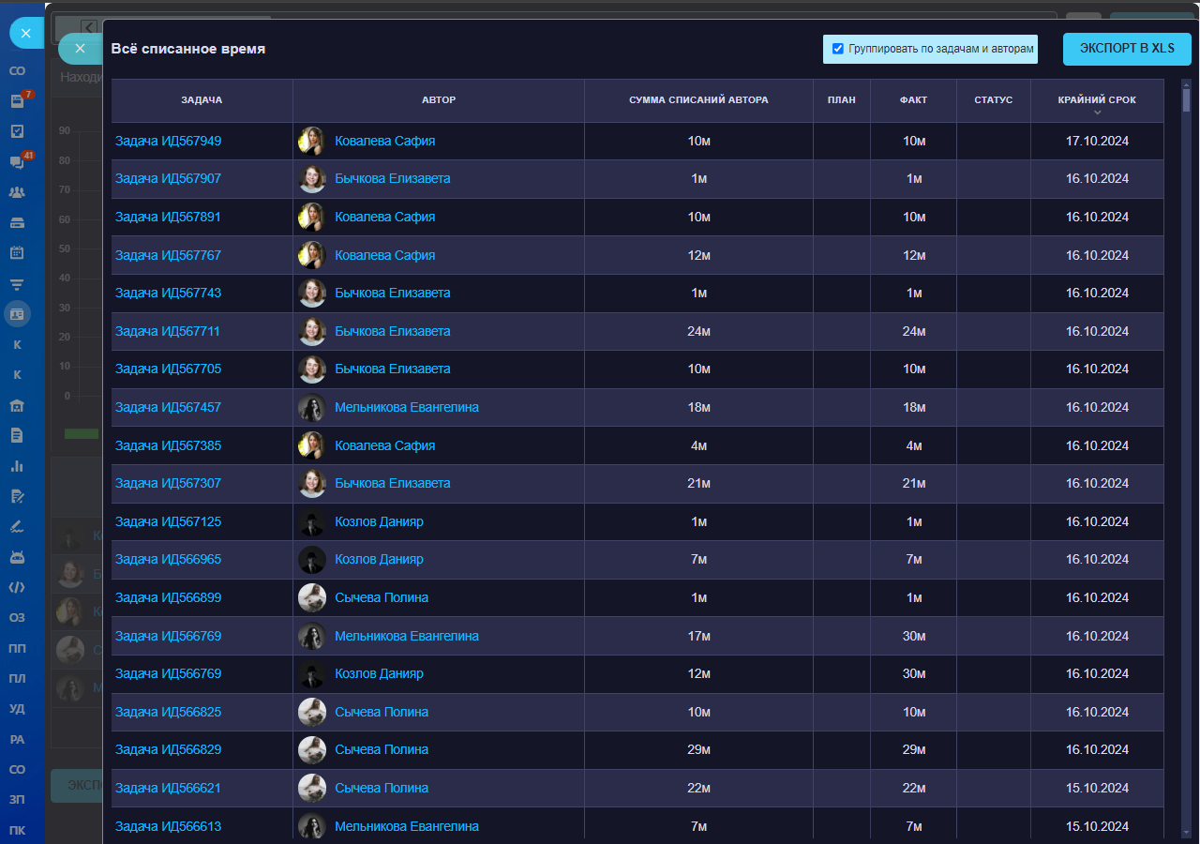Open link 'Задача ИД567949'
The image size is (1200, 844).
point(168,141)
